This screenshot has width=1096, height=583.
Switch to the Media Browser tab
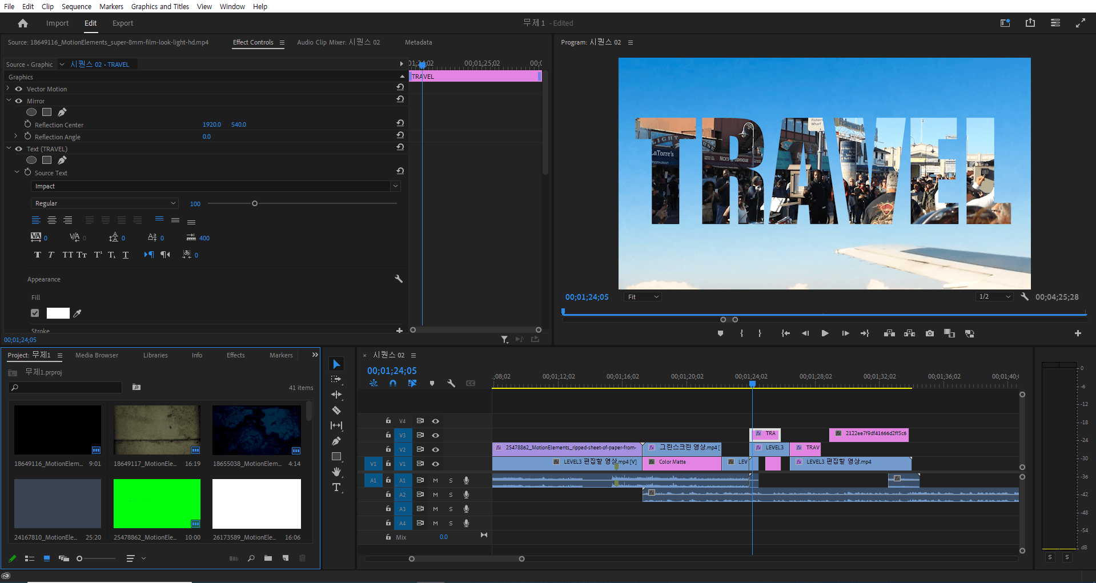pyautogui.click(x=97, y=355)
